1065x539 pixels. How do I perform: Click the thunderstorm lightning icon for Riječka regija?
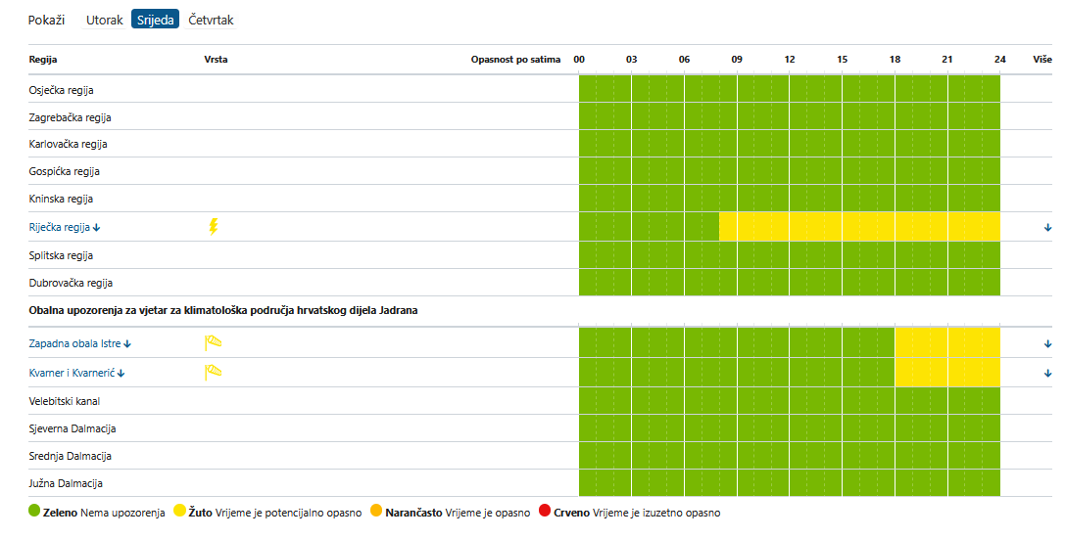[x=214, y=227]
